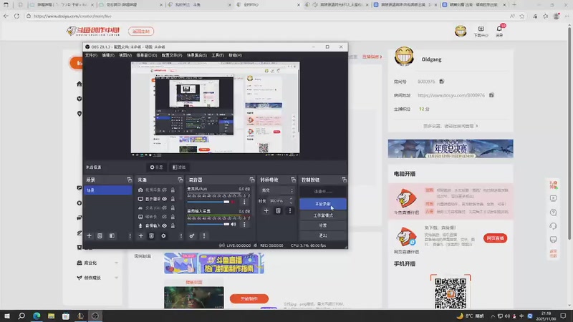Open 设置 from the OBS controls panel
The height and width of the screenshot is (322, 573).
coord(323,225)
